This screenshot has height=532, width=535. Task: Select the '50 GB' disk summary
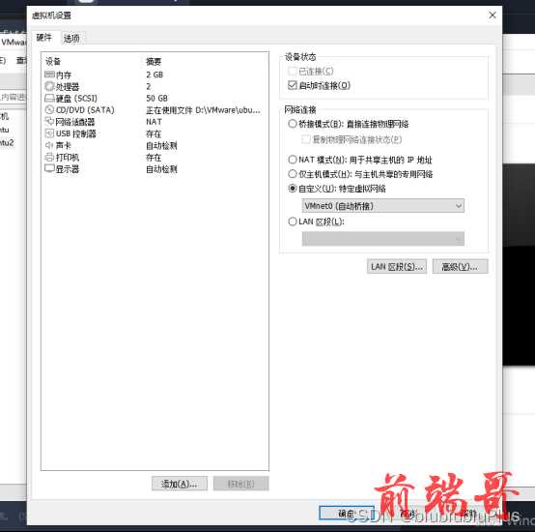coord(157,98)
